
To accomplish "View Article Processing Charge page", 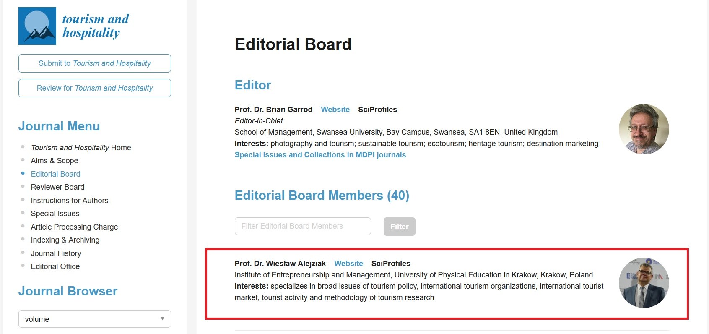I will (x=74, y=227).
